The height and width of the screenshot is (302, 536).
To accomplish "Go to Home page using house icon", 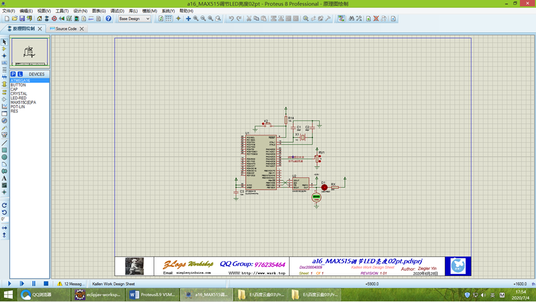I will coord(39,18).
